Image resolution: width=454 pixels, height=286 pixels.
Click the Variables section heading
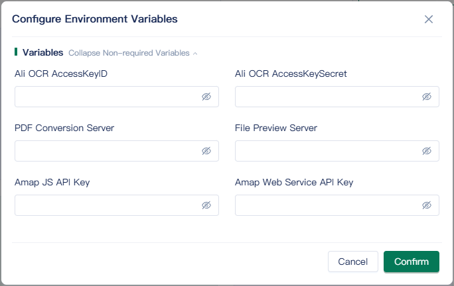pos(42,52)
